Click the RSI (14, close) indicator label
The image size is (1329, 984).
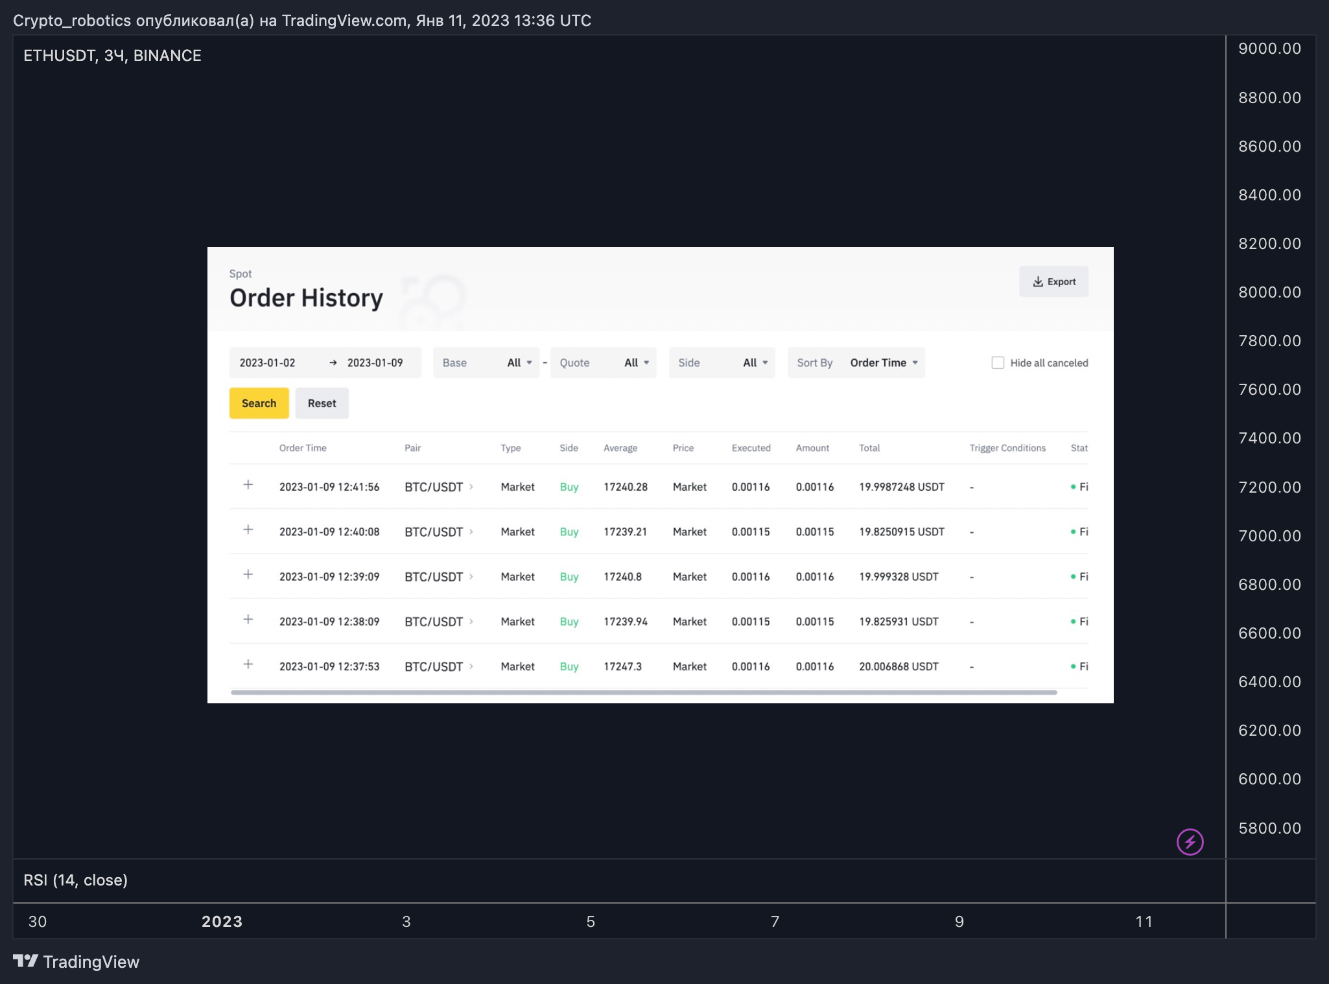75,880
